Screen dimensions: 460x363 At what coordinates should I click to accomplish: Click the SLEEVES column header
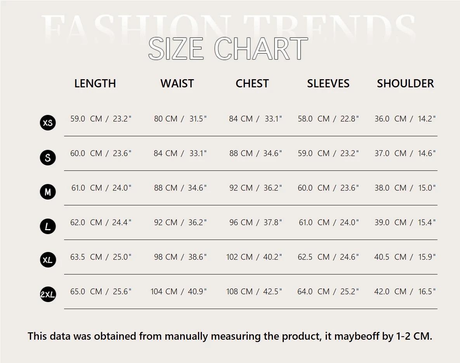pos(328,83)
